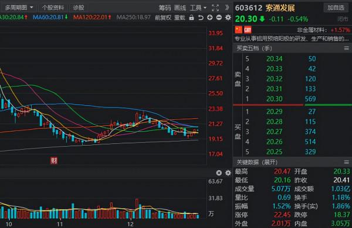Zoom out with the minus icon
The height and width of the screenshot is (228, 352).
pyautogui.click(x=219, y=17)
